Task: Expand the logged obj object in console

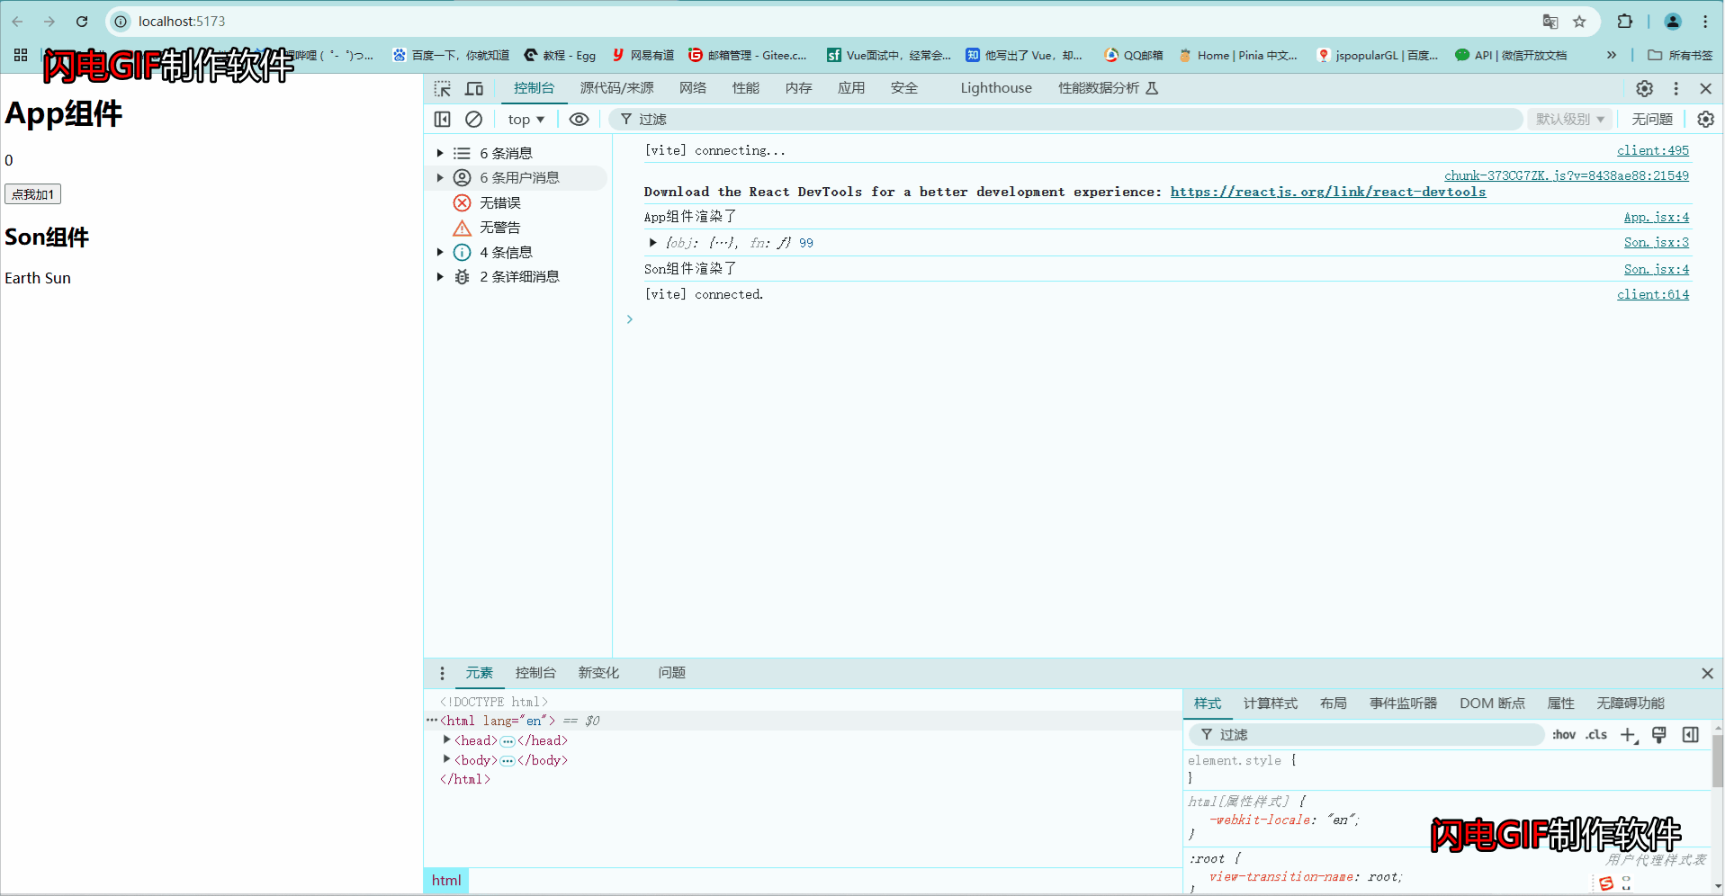Action: click(652, 242)
